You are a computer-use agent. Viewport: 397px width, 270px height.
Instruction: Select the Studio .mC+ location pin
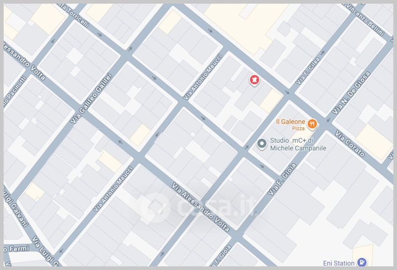pyautogui.click(x=262, y=144)
